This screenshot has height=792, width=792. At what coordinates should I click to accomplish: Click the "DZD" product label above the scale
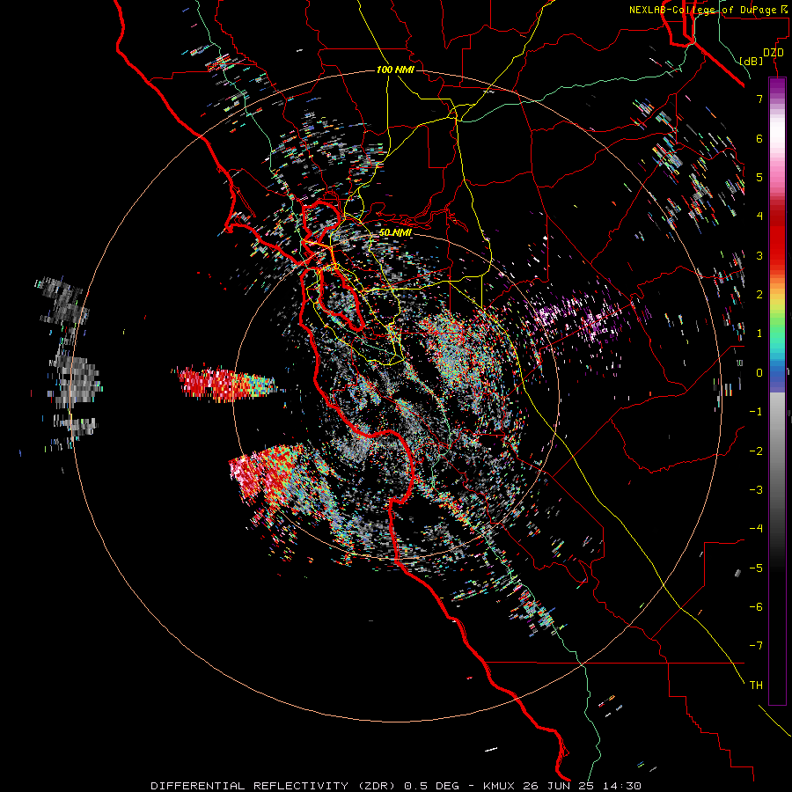point(774,53)
